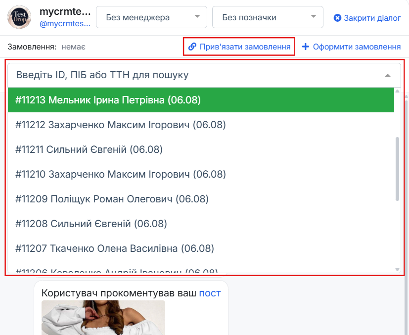Viewport: 409px width, 335px height.
Task: Pick order #11209 Поліщук Роман Олегович
Action: pyautogui.click(x=201, y=199)
